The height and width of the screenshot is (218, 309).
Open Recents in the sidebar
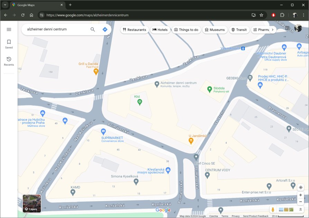coord(9,61)
